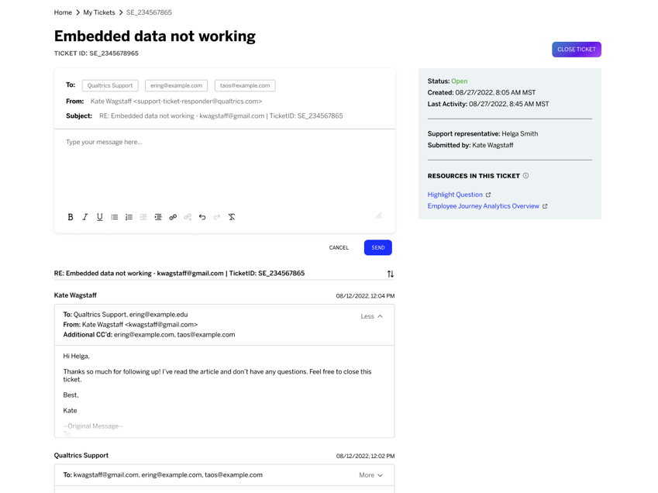Navigate to Home breadcrumb
658x493 pixels.
63,12
